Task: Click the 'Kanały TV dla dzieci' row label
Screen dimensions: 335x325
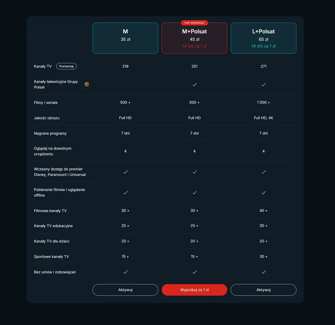Action: (52, 241)
